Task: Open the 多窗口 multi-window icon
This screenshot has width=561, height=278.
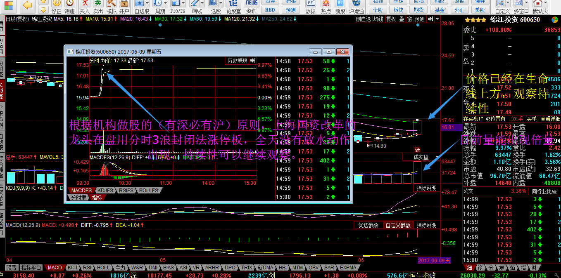Action: point(519,4)
